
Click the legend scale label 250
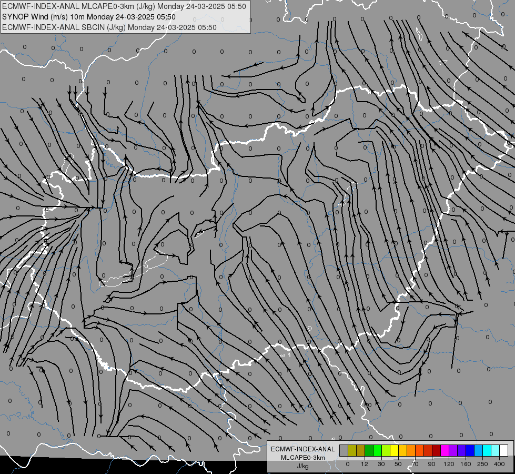482,464
